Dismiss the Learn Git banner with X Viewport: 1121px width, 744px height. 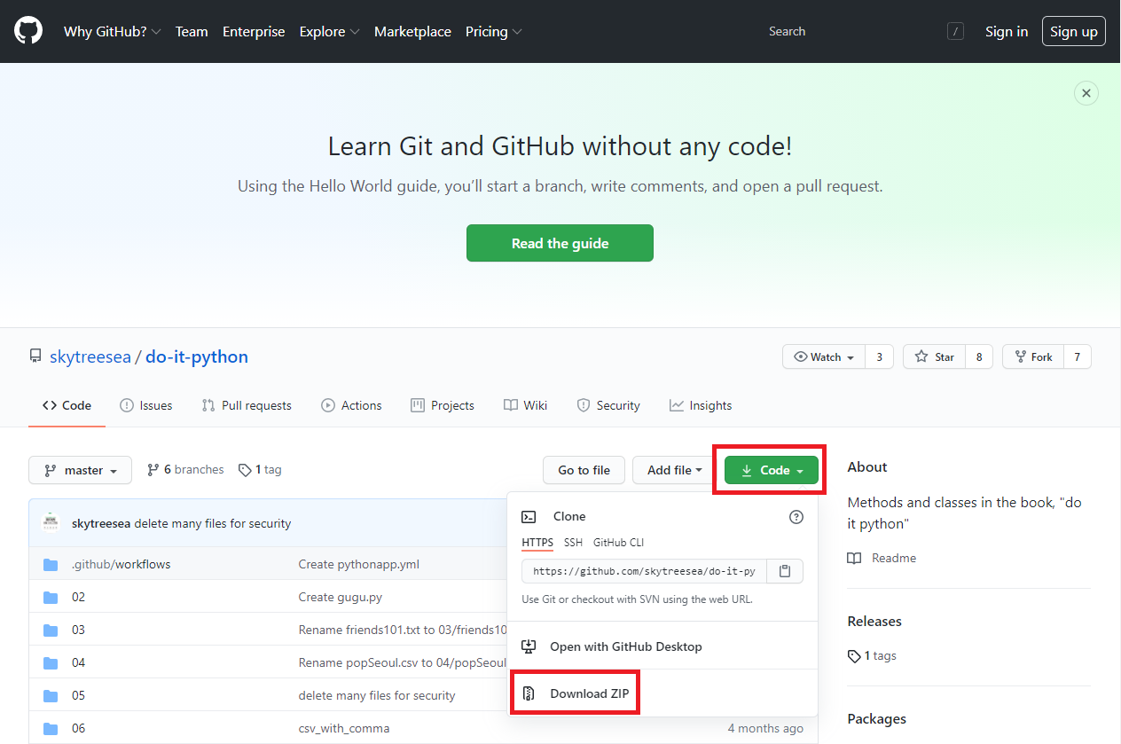1086,93
